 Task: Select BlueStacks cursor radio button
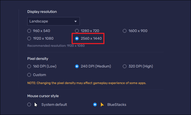click(x=95, y=104)
